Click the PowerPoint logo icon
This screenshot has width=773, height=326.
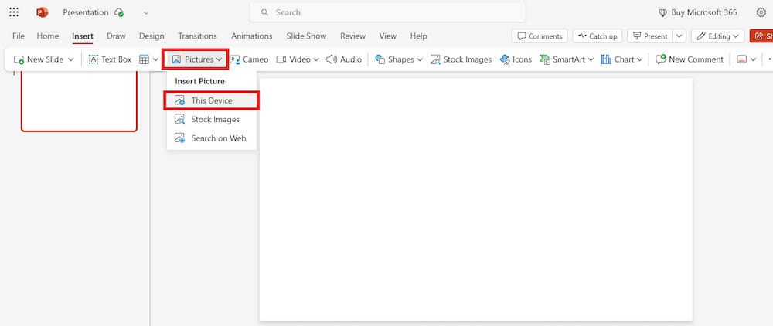(43, 12)
